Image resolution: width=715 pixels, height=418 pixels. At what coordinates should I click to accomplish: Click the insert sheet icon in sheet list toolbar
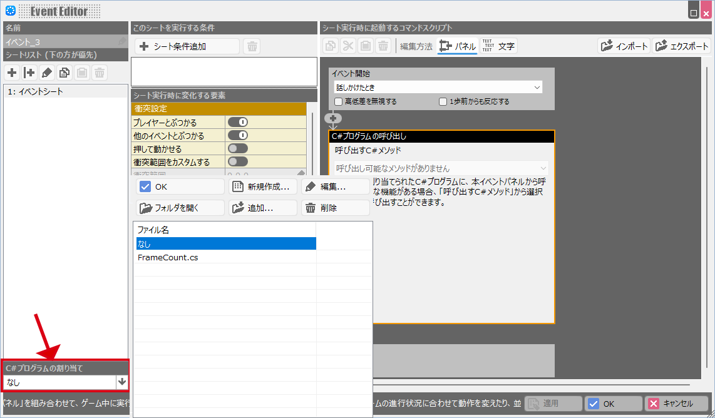point(29,73)
